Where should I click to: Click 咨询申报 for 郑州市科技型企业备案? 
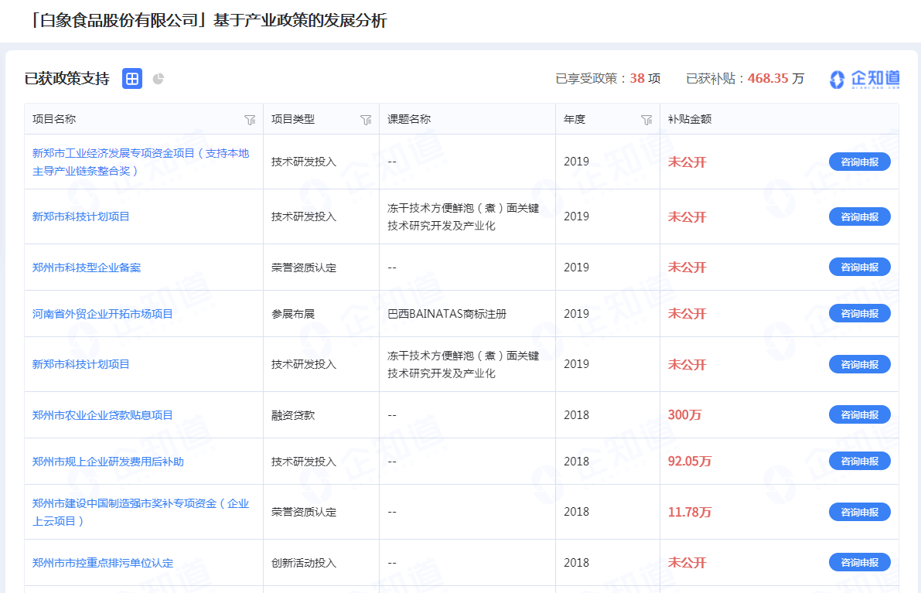point(859,268)
